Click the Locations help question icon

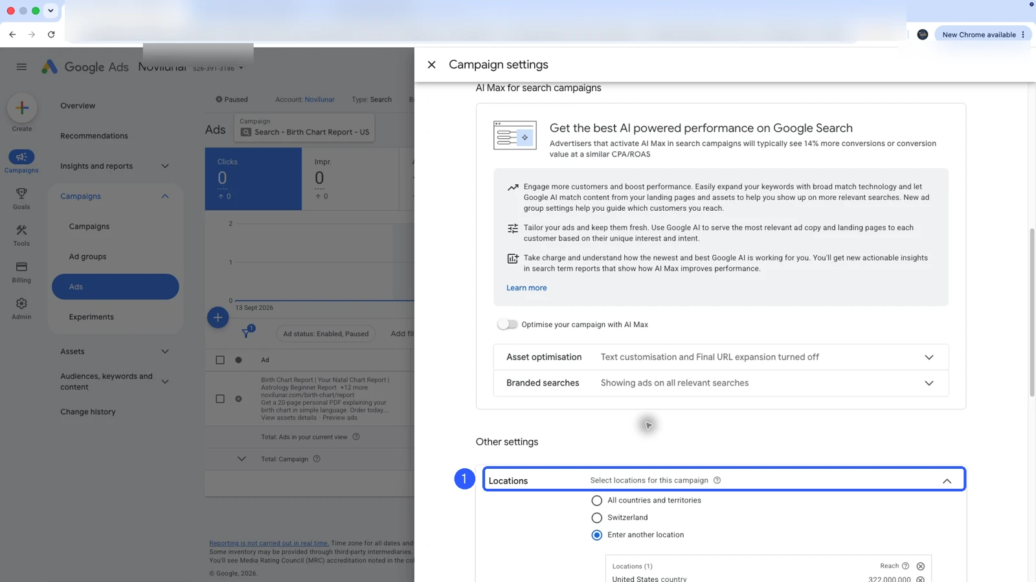click(x=717, y=480)
